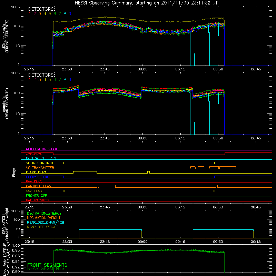
Task: Click 00:45 tick label under Flags panel
Action: point(256,207)
